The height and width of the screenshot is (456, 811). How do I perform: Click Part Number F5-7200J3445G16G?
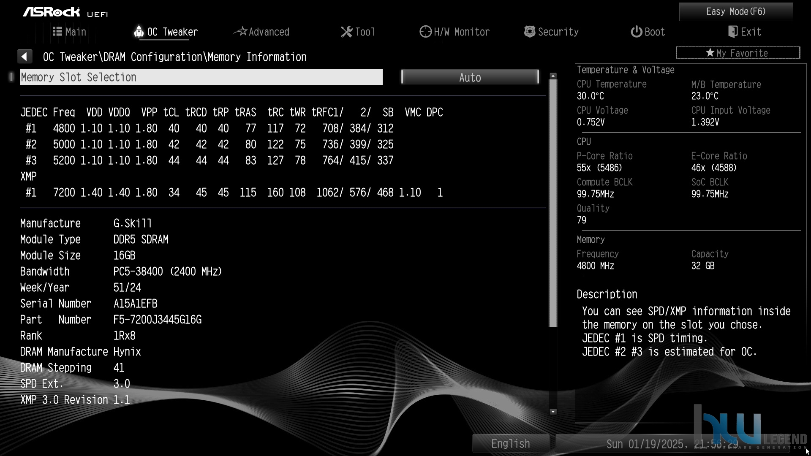click(158, 320)
